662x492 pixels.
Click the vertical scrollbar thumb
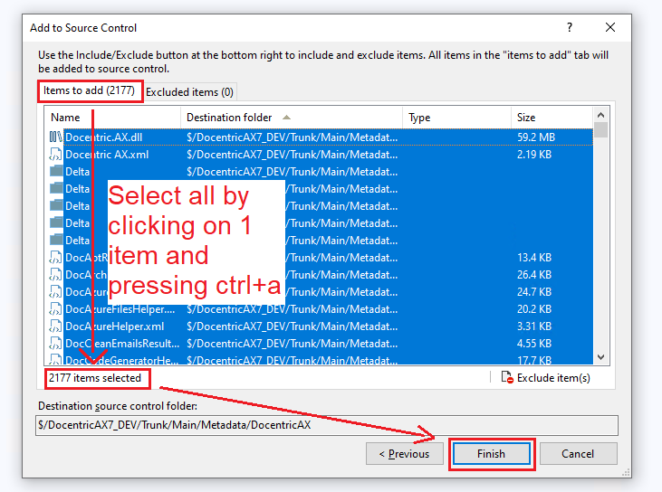[600, 130]
